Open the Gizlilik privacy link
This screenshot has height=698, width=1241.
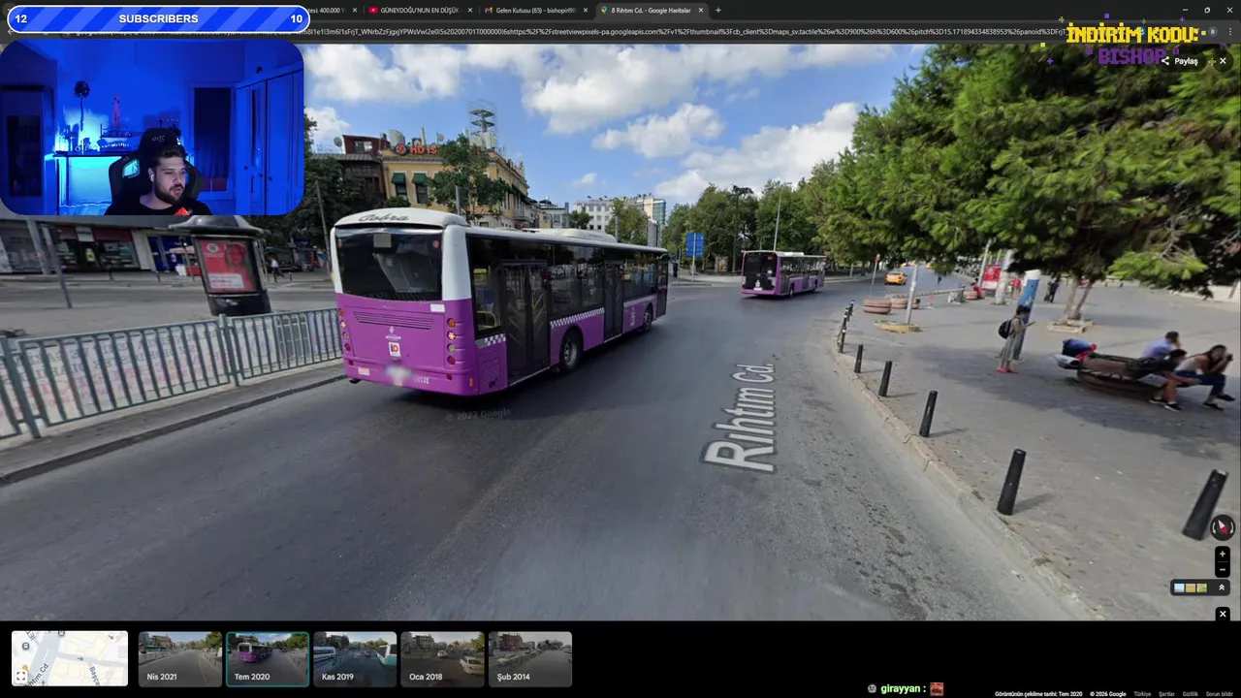1190,694
